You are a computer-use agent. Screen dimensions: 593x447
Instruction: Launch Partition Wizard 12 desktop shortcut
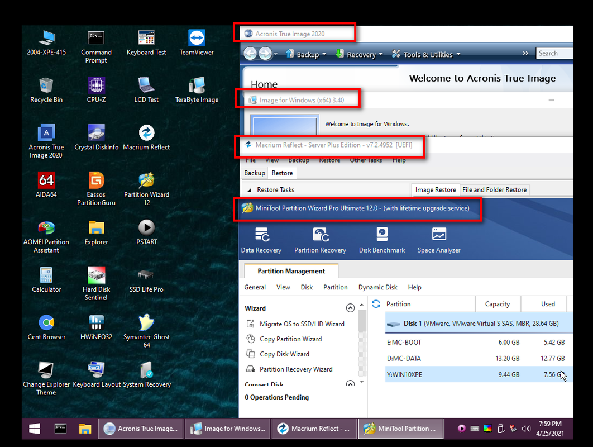click(x=146, y=188)
